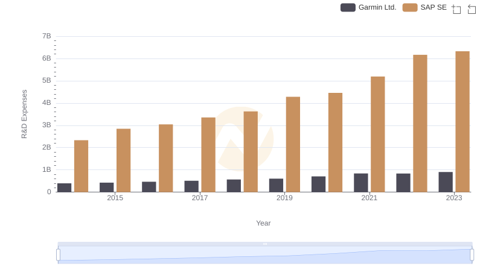This screenshot has width=483, height=278.
Task: Click the 2017 x-axis label
Action: point(200,198)
